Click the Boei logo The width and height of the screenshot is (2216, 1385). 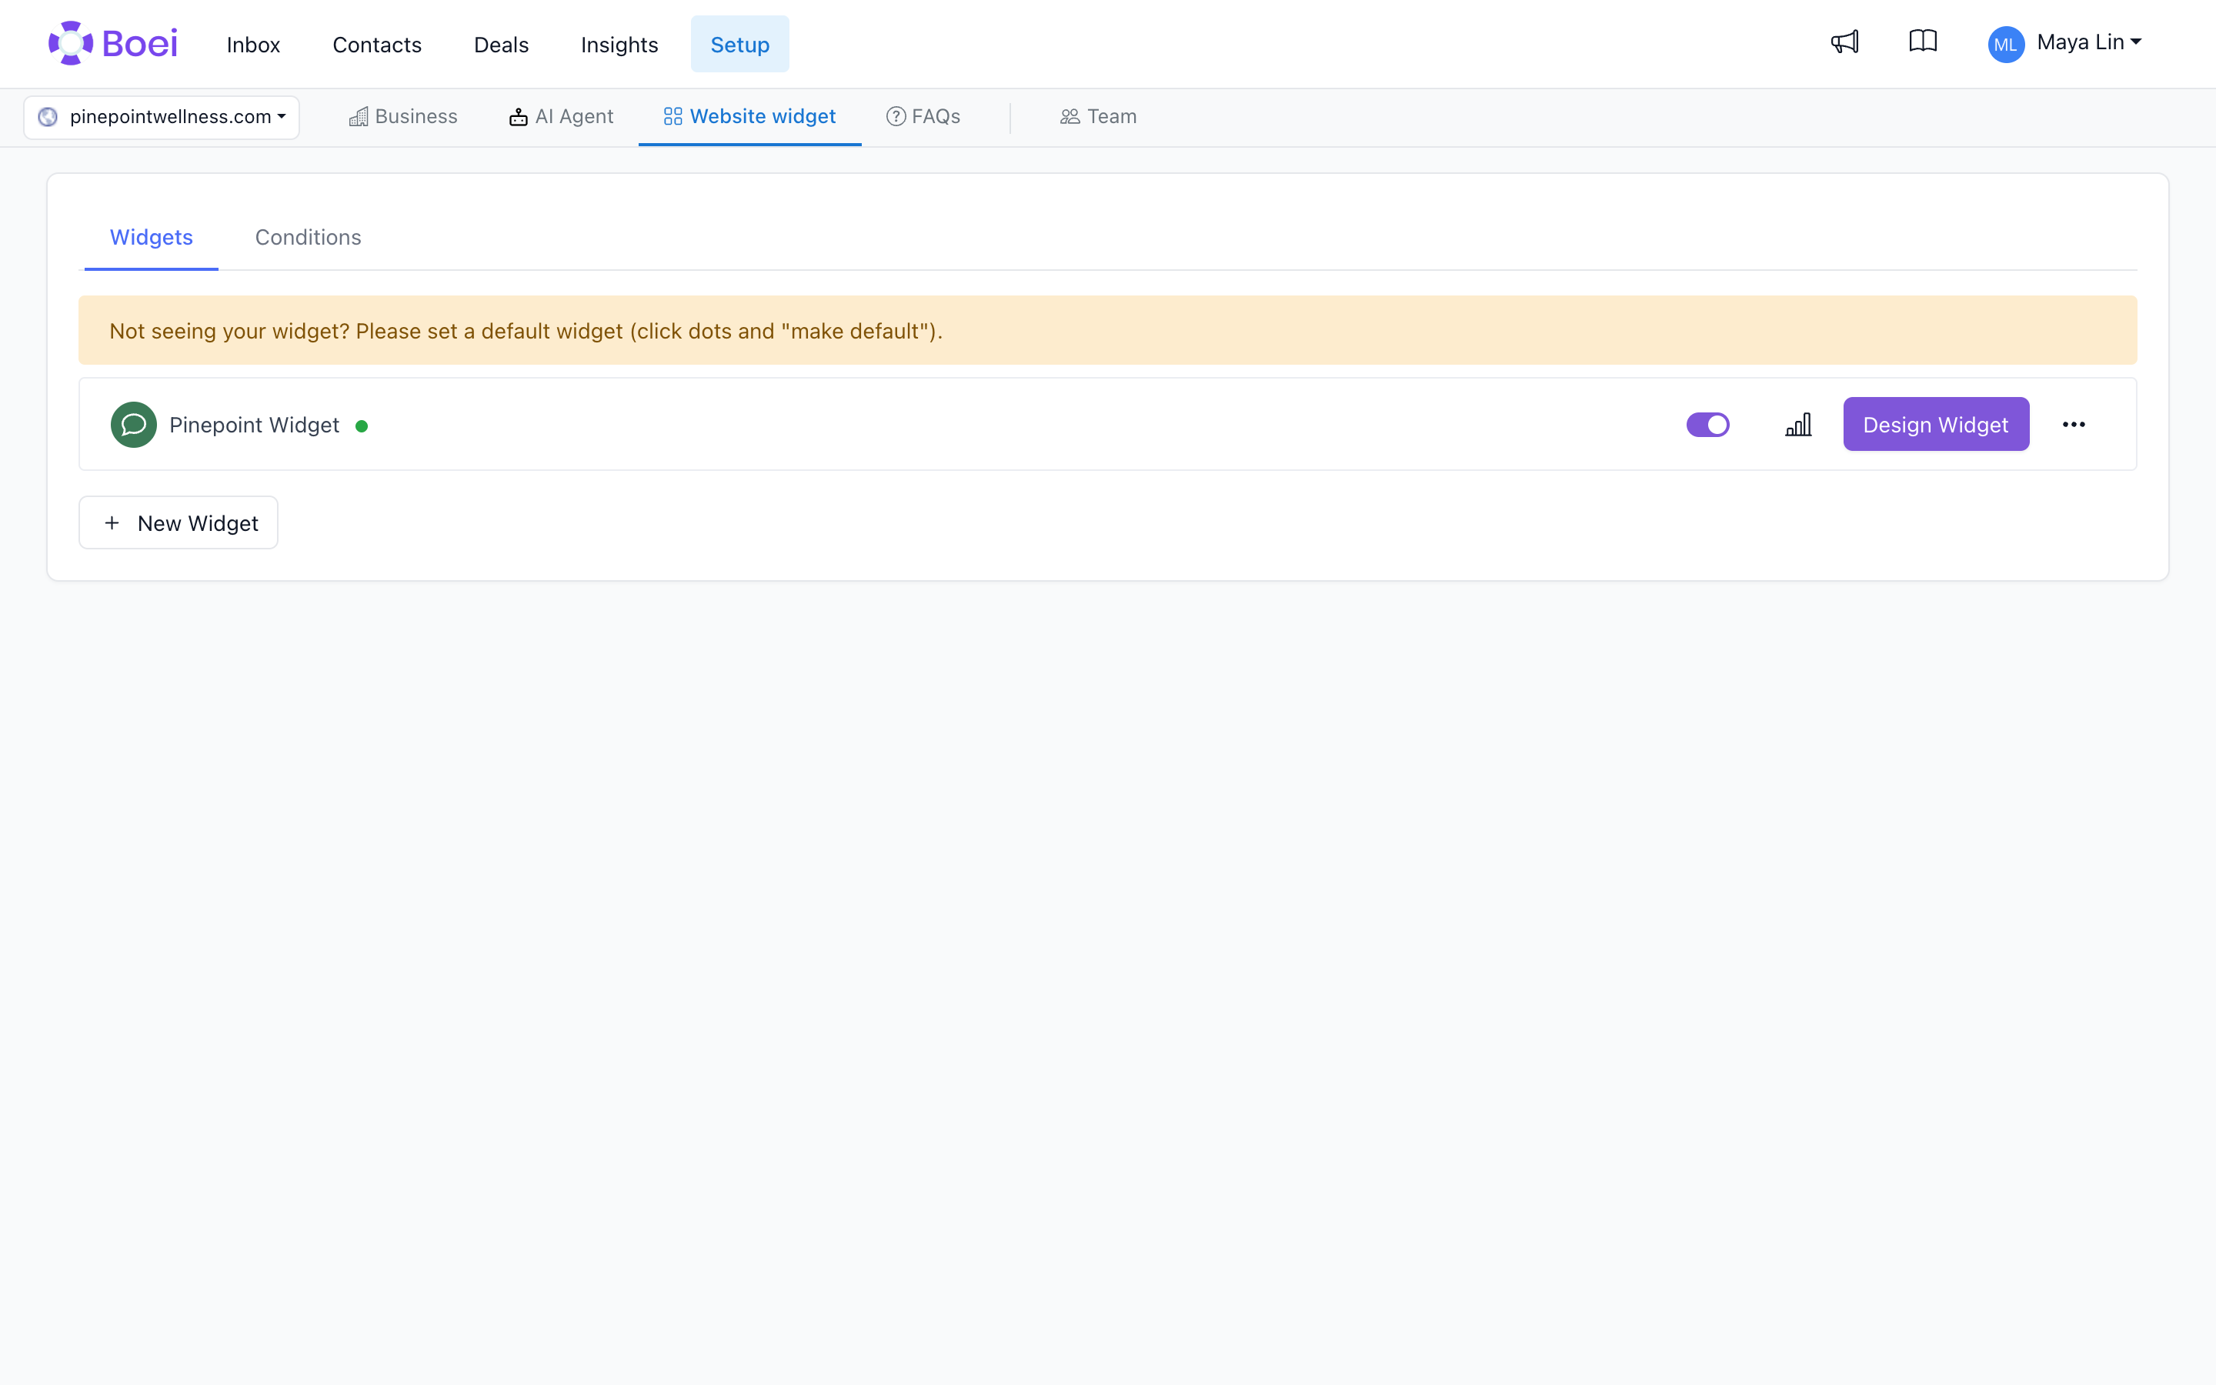(112, 43)
